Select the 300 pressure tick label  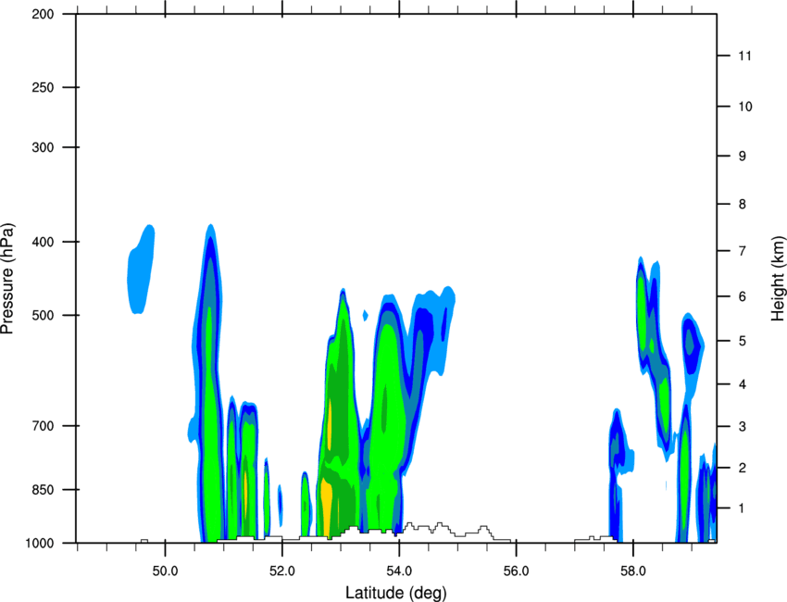(43, 147)
